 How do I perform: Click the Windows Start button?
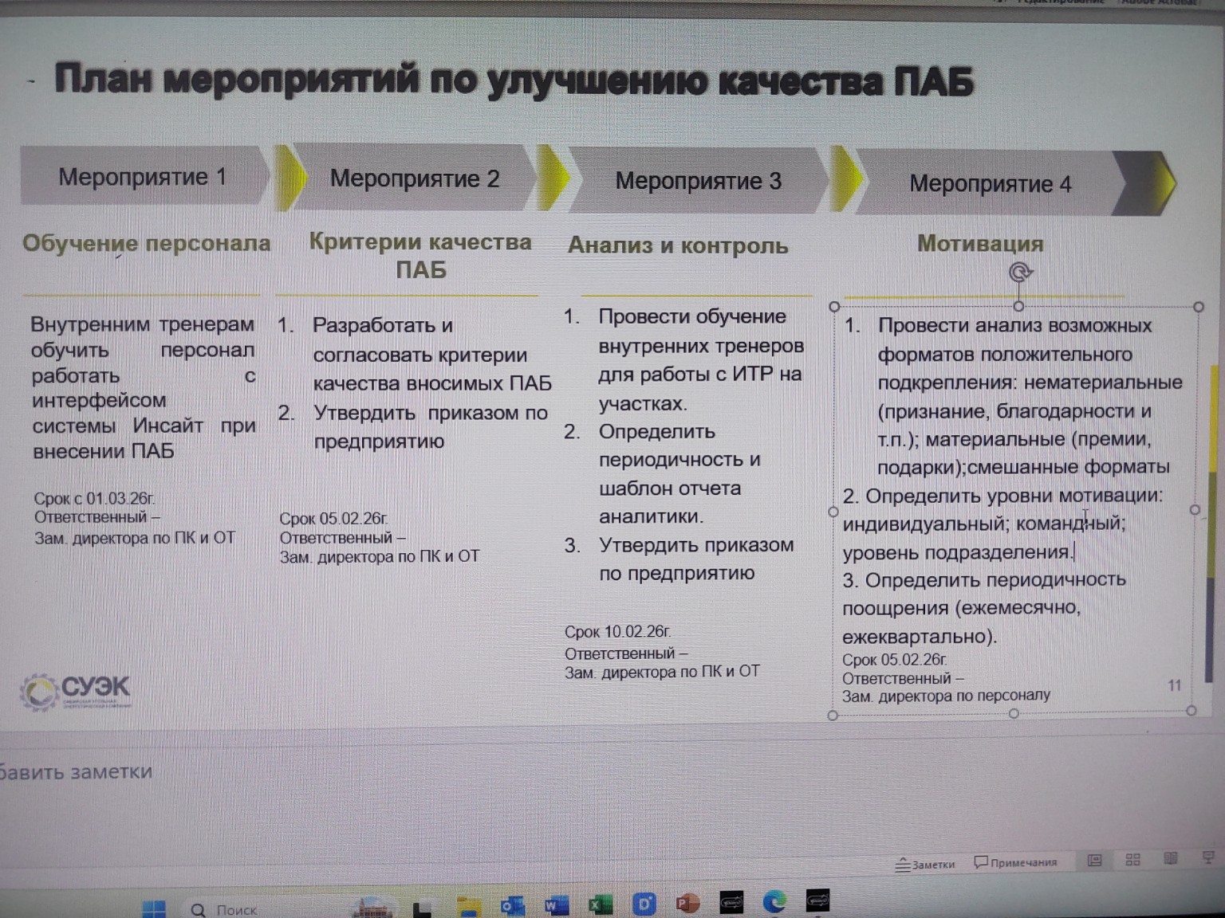pyautogui.click(x=153, y=908)
